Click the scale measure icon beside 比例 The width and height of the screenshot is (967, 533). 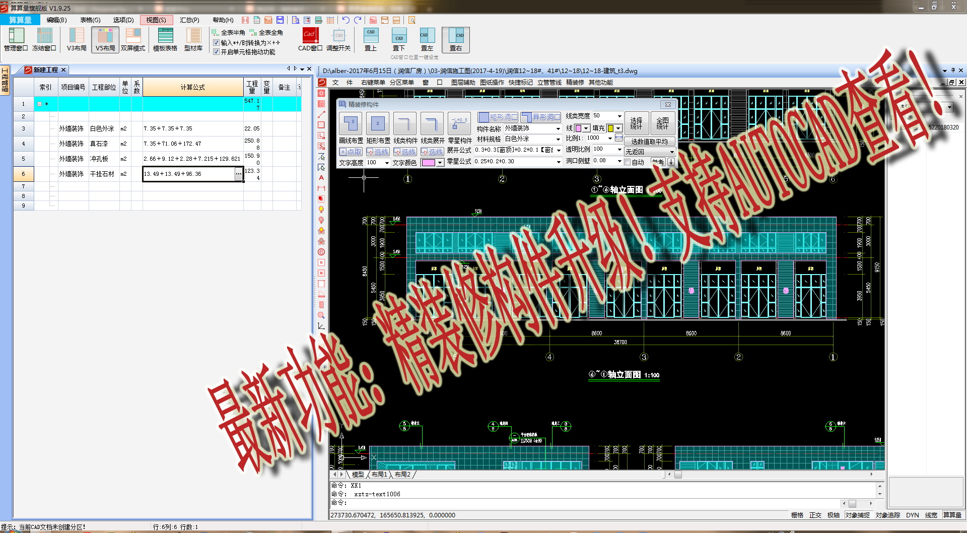coord(619,138)
